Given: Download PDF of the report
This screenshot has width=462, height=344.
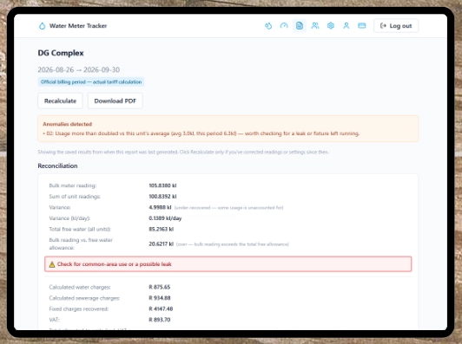Looking at the screenshot, I should pos(115,101).
